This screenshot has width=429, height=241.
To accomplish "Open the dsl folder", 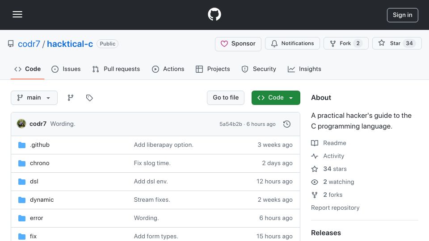I will [x=34, y=182].
